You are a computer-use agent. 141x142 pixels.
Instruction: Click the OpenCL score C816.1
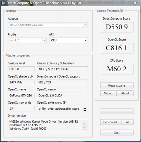(117, 48)
